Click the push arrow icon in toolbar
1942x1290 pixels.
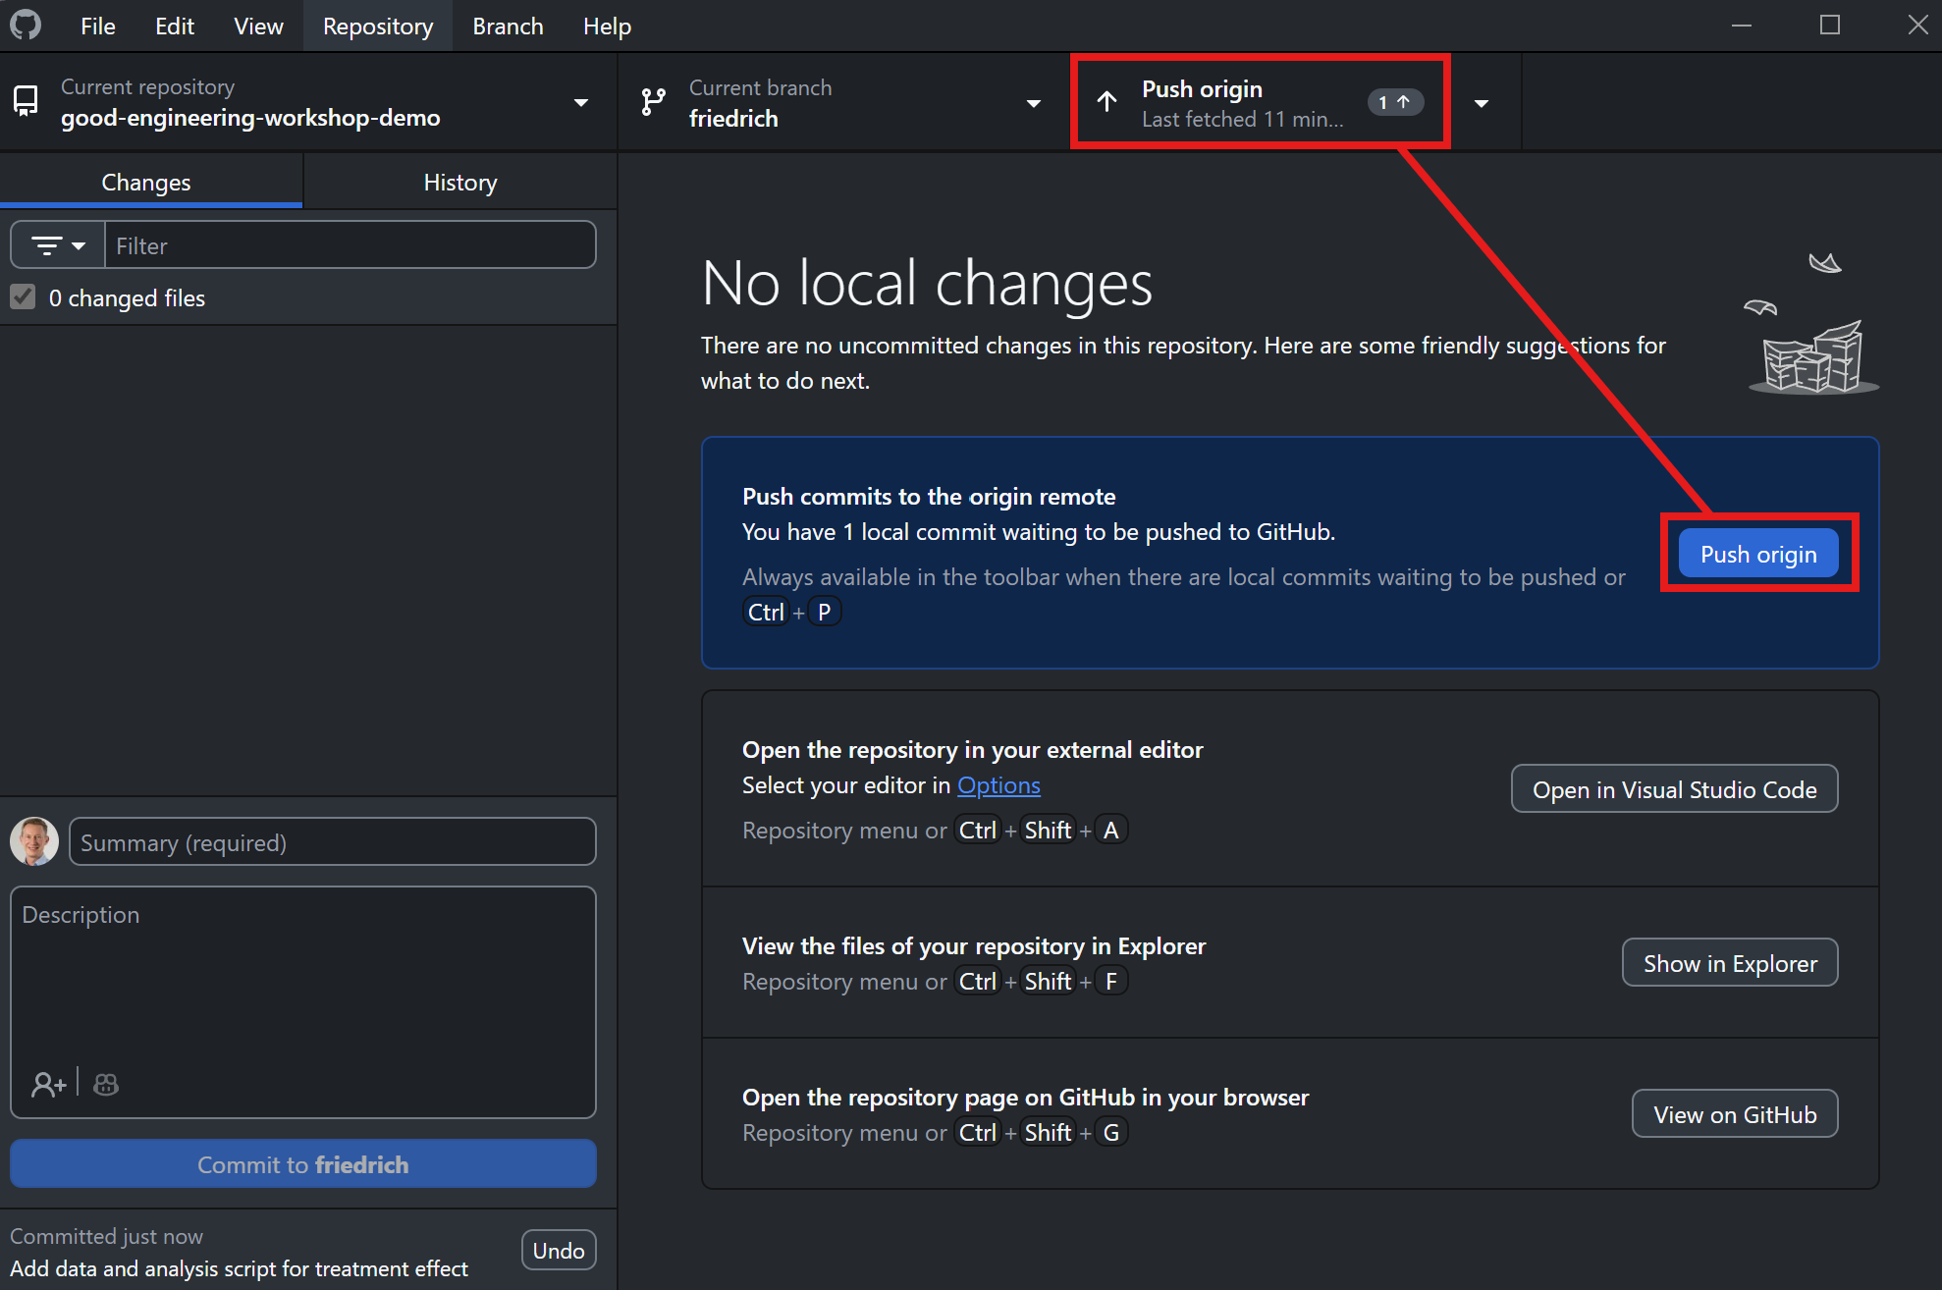pyautogui.click(x=1106, y=102)
